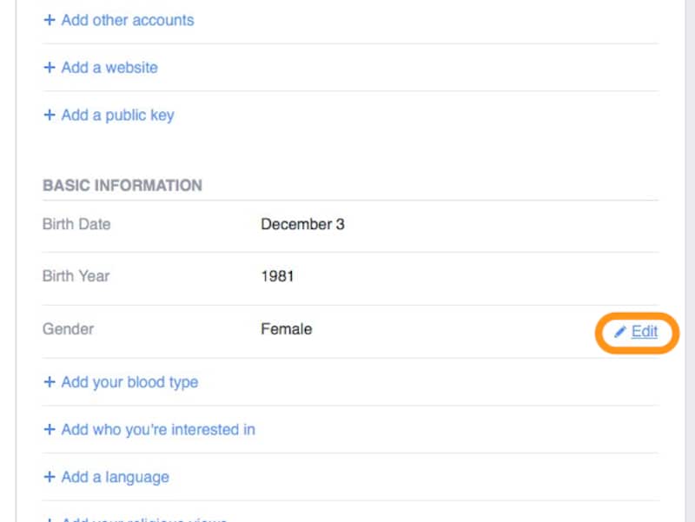Click the BASIC INFORMATION section heading
The height and width of the screenshot is (522, 695).
pyautogui.click(x=122, y=185)
